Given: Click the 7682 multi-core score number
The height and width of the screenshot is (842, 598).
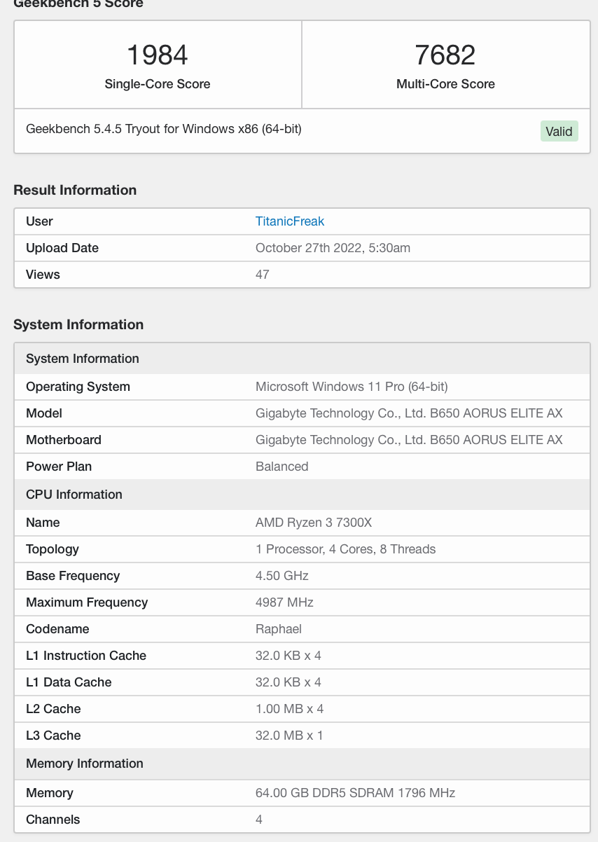Looking at the screenshot, I should [x=445, y=55].
